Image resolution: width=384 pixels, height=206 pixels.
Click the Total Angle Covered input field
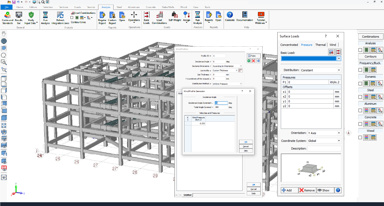coord(221,107)
